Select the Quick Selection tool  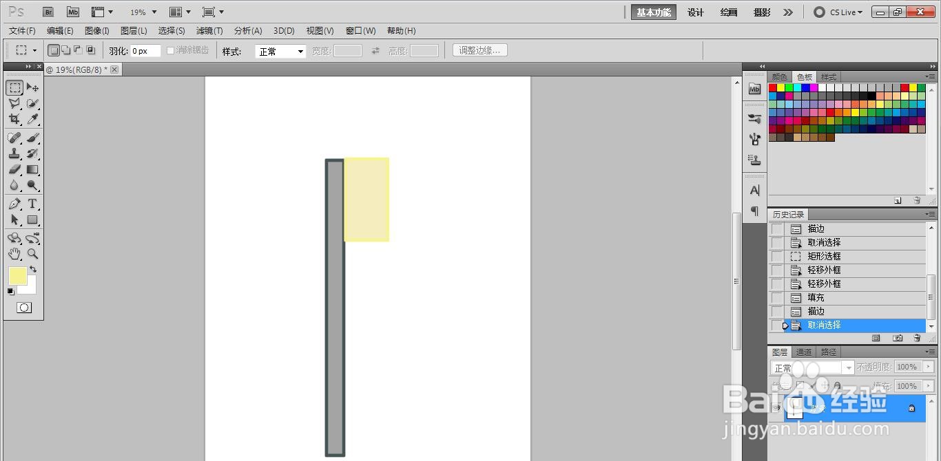click(32, 104)
